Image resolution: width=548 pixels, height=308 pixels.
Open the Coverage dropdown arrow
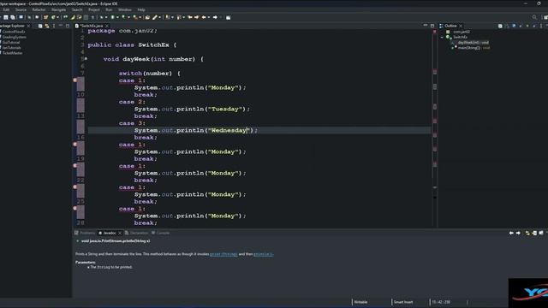point(128,17)
